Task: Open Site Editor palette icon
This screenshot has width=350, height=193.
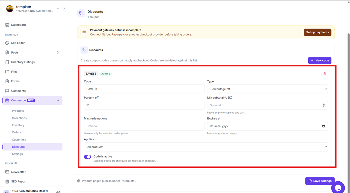Action: pyautogui.click(x=7, y=43)
